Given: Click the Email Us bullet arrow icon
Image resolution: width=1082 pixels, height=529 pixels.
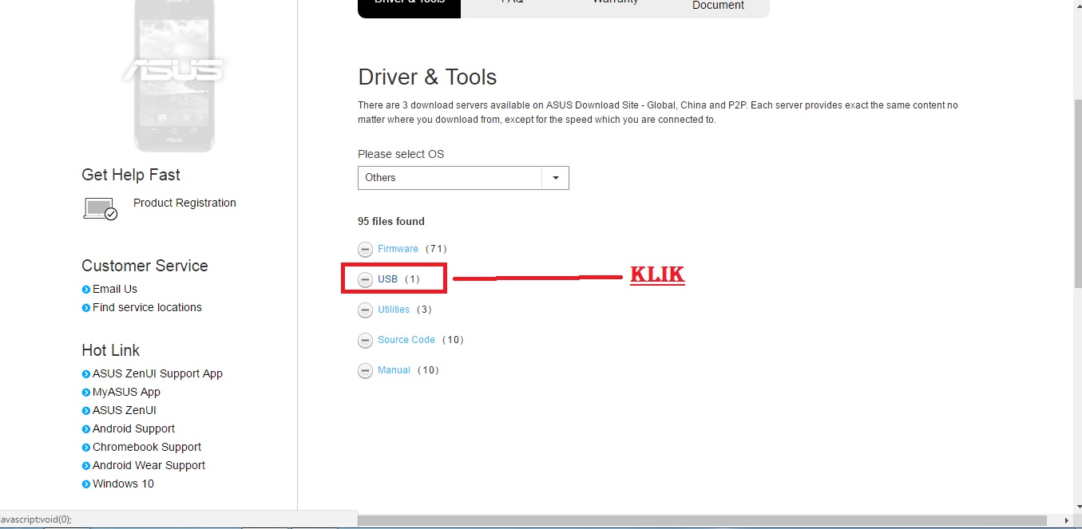Looking at the screenshot, I should 85,290.
